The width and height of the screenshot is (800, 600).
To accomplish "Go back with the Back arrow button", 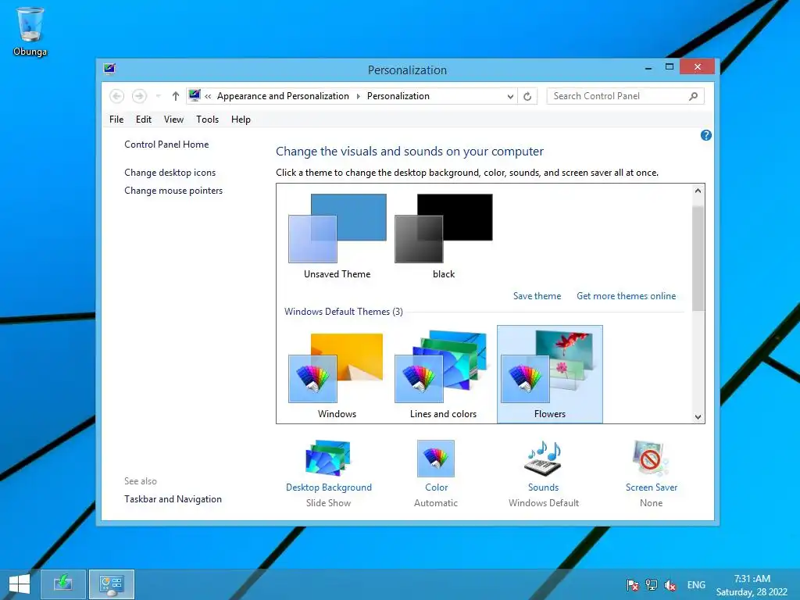I will [x=117, y=96].
